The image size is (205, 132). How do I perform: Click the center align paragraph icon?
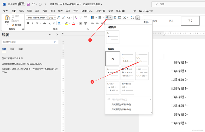(97, 23)
